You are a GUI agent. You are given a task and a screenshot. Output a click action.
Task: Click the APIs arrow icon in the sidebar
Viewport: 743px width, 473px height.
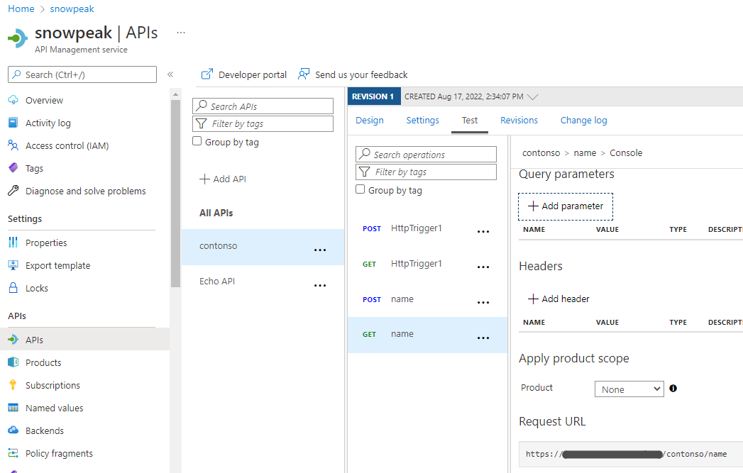[13, 340]
